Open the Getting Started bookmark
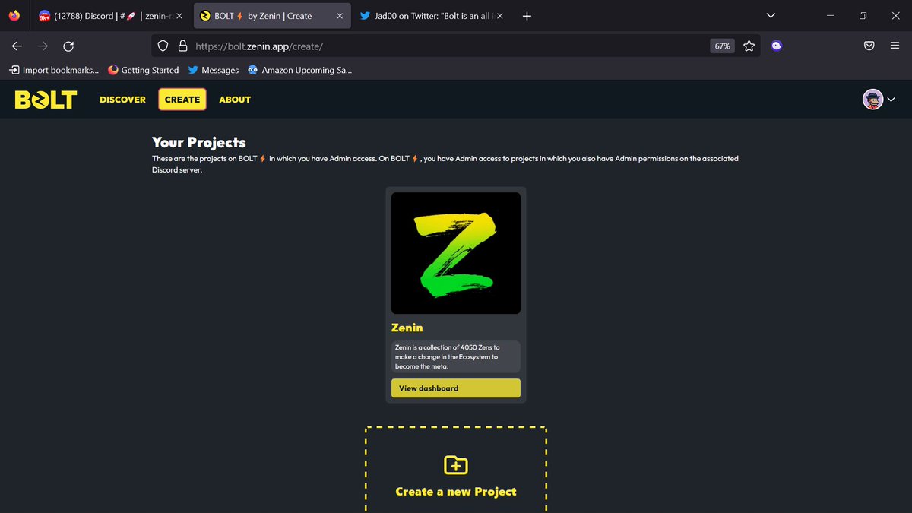This screenshot has height=513, width=912. (x=144, y=70)
